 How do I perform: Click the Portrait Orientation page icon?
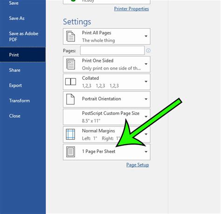[70, 99]
